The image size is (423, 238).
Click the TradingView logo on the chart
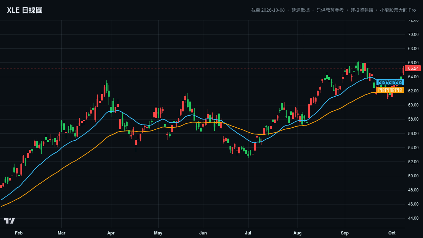pyautogui.click(x=10, y=221)
